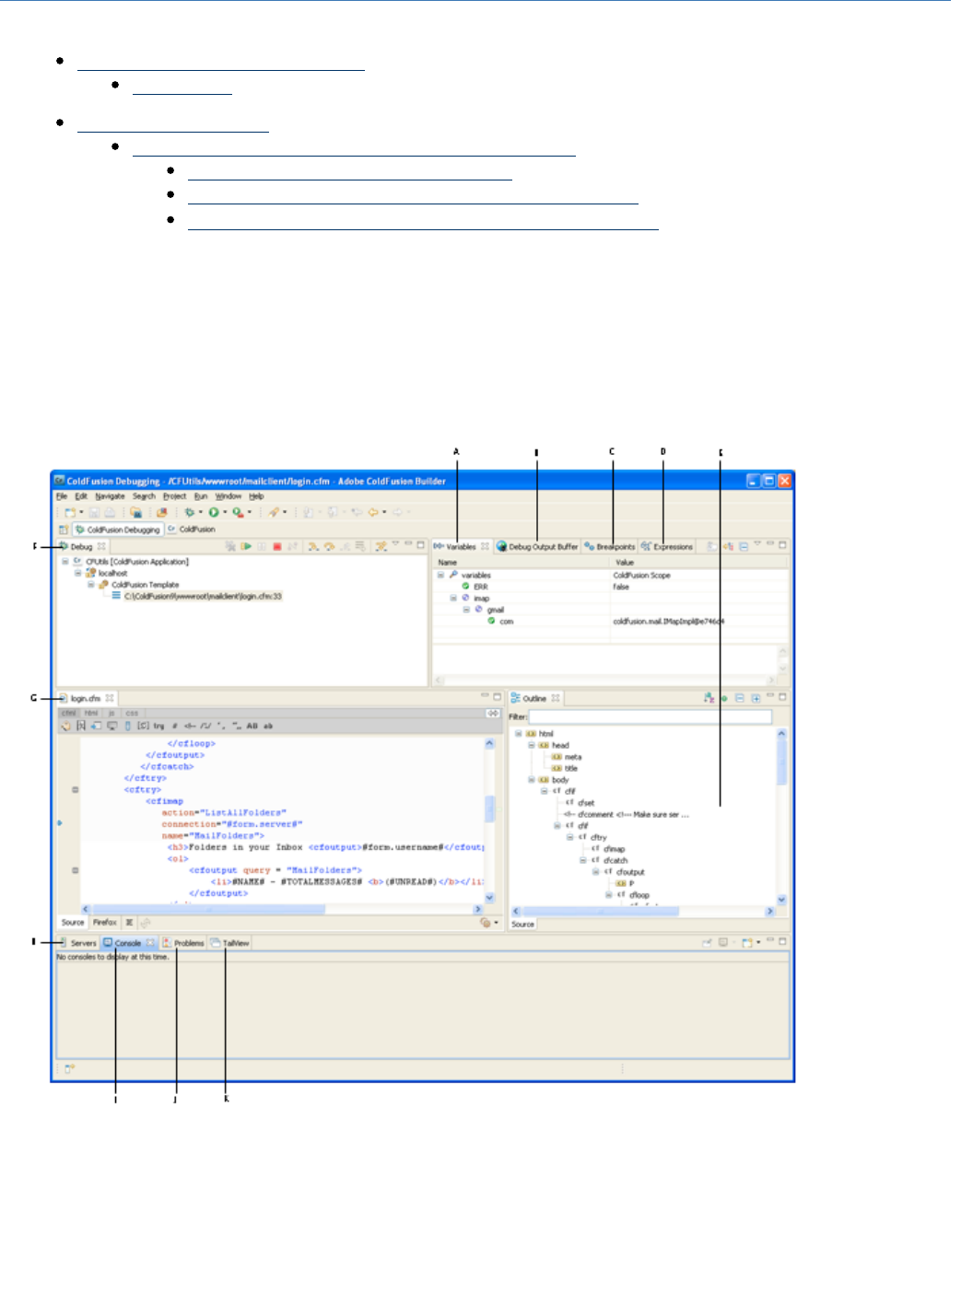973x1292 pixels.
Task: Click the Open Console icon in Console toolbar
Action: (x=746, y=942)
